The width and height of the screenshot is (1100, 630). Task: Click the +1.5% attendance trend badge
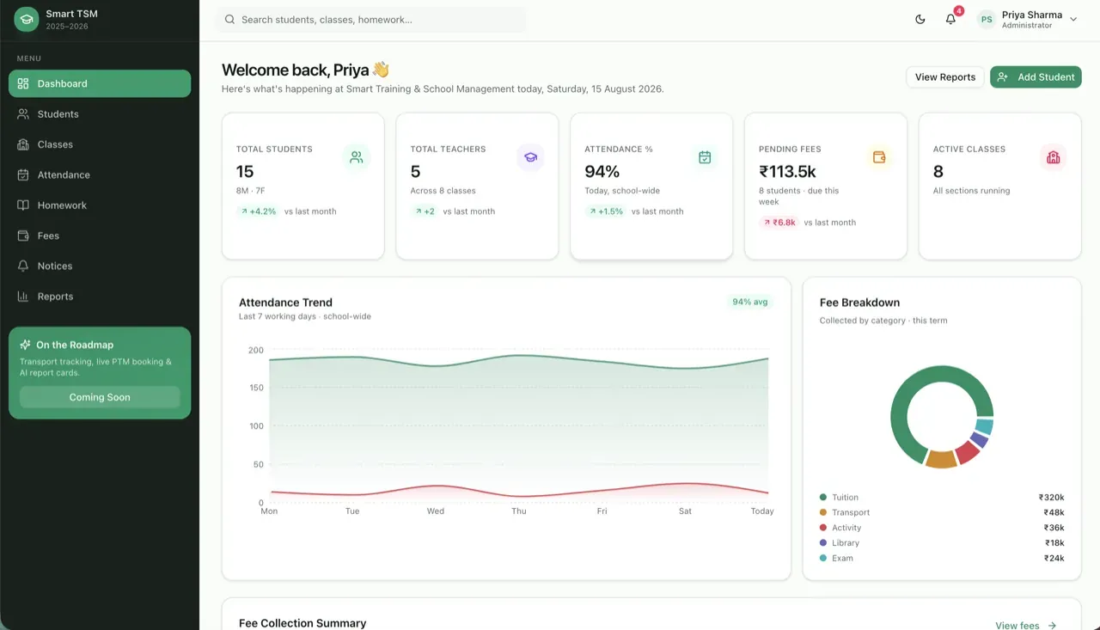pos(606,211)
